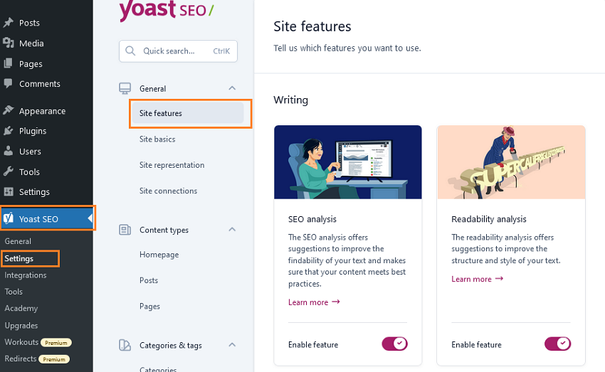Screen dimensions: 605x372
Task: Open Yoast Tools submenu item
Action: pyautogui.click(x=14, y=292)
